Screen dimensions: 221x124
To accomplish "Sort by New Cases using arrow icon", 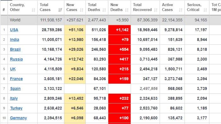I will click(81, 10).
